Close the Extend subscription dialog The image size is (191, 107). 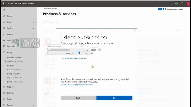135,31
